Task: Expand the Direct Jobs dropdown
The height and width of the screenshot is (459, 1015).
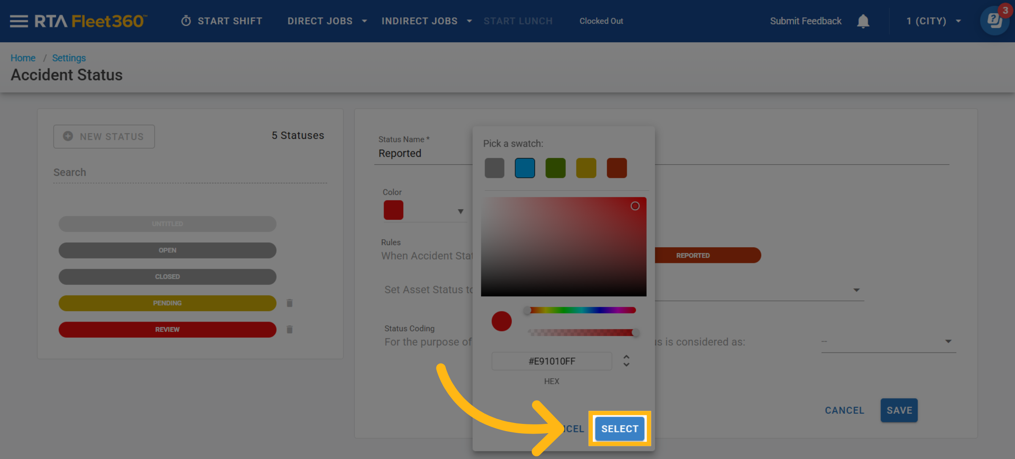Action: click(x=365, y=21)
